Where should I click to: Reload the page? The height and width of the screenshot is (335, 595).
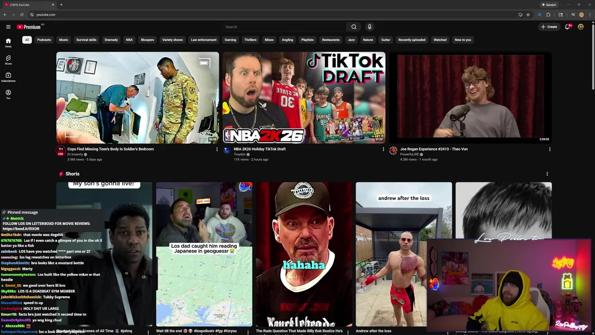pos(21,14)
